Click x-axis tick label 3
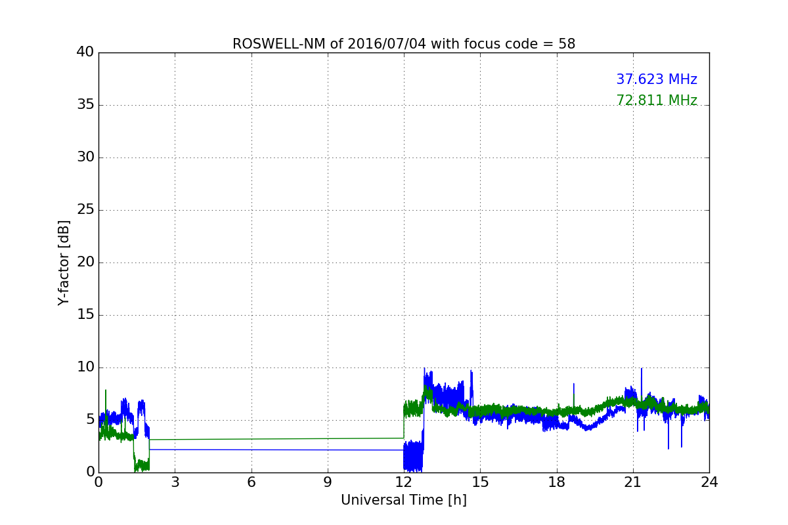788x525 pixels. [x=175, y=482]
